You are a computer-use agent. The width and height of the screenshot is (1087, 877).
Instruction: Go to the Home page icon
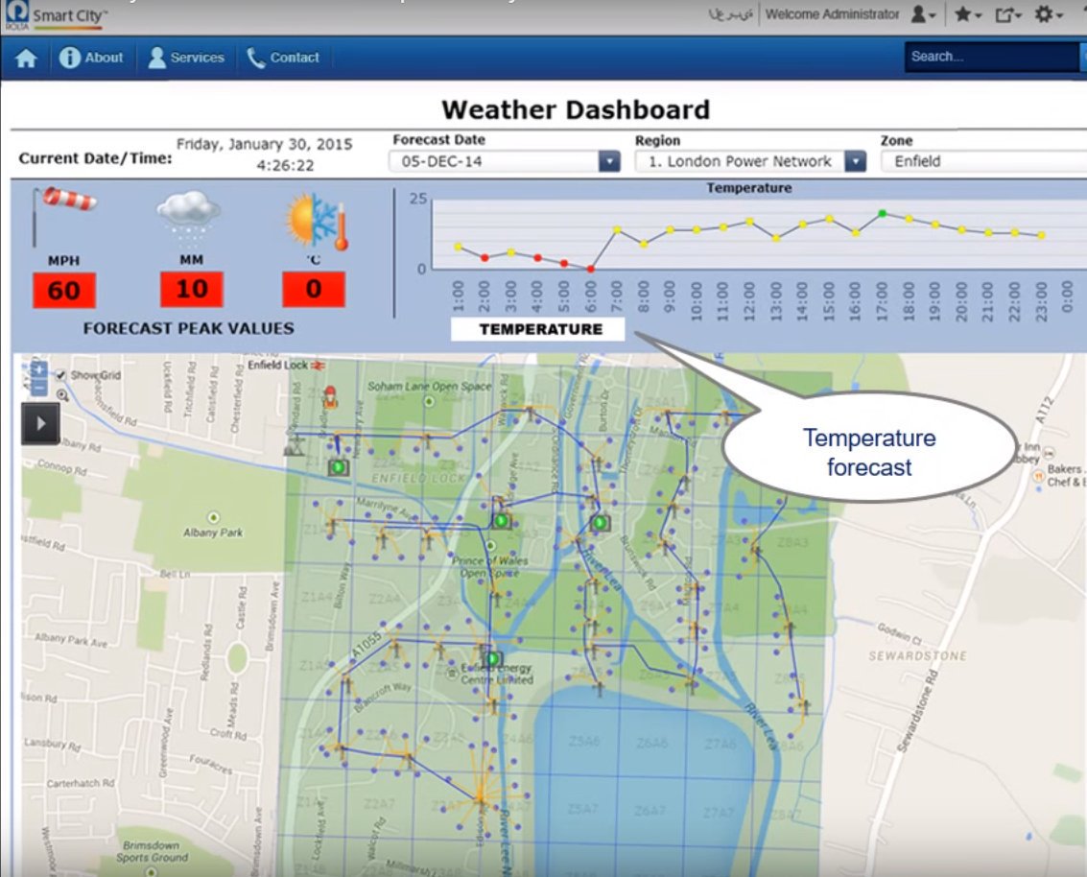click(x=26, y=58)
